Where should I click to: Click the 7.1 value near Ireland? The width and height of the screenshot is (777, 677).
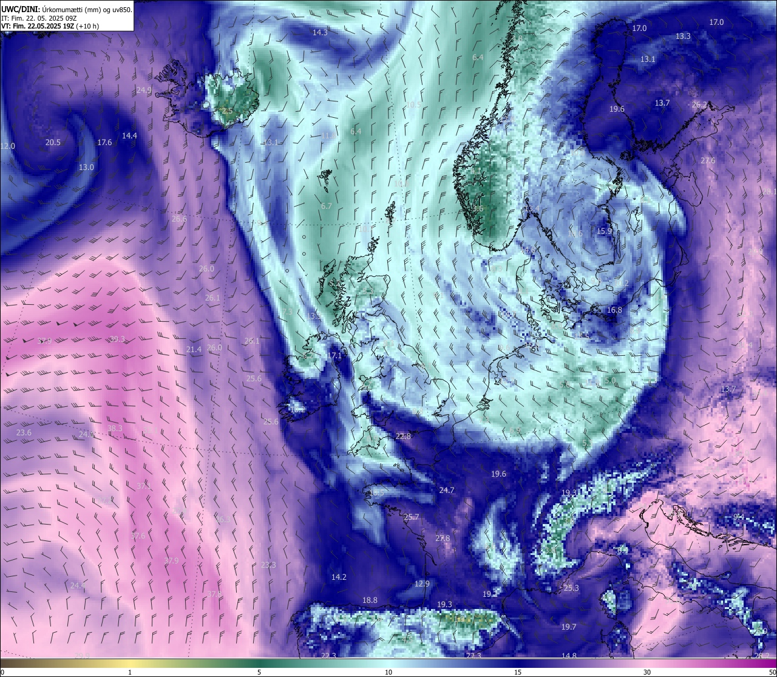(x=336, y=356)
